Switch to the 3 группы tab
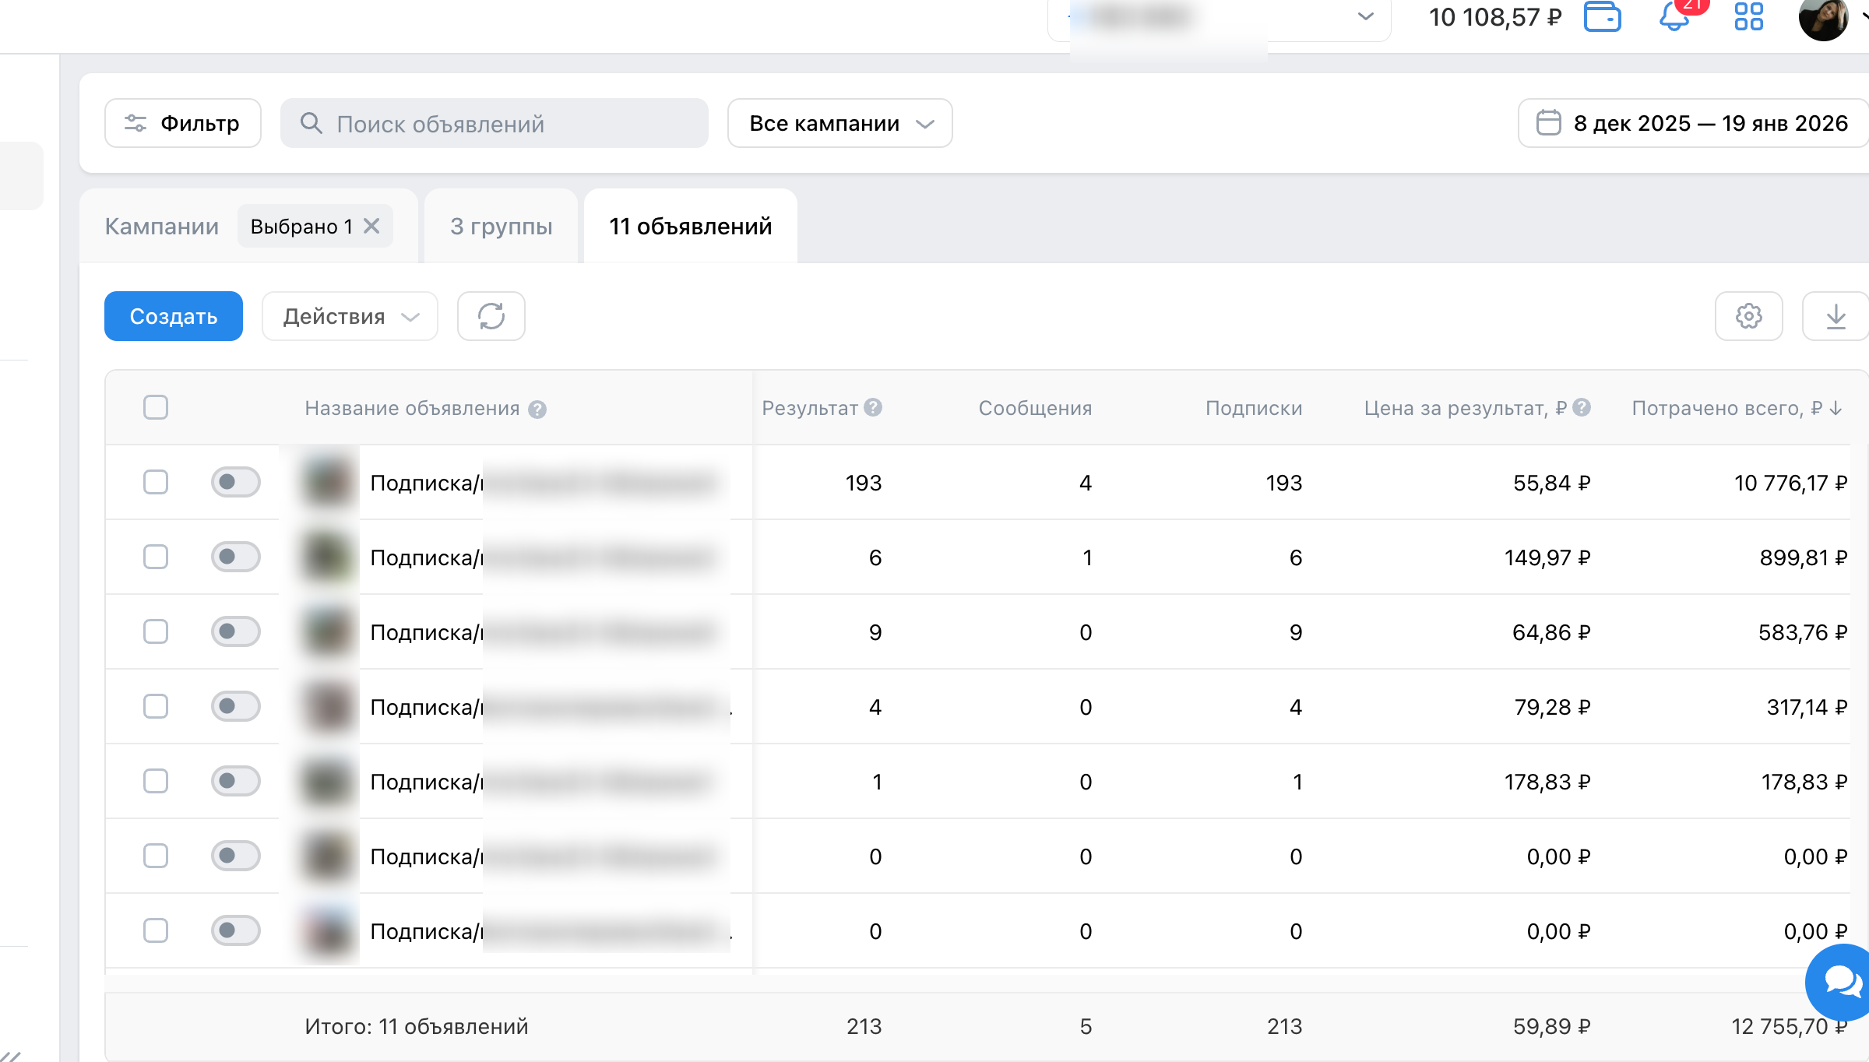 (501, 226)
